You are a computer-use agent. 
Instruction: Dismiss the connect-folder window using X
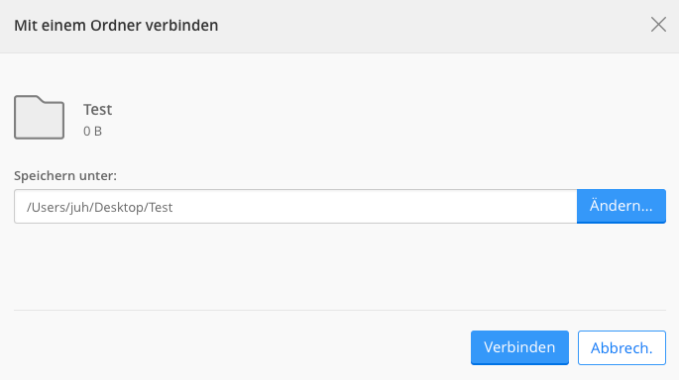pyautogui.click(x=658, y=25)
